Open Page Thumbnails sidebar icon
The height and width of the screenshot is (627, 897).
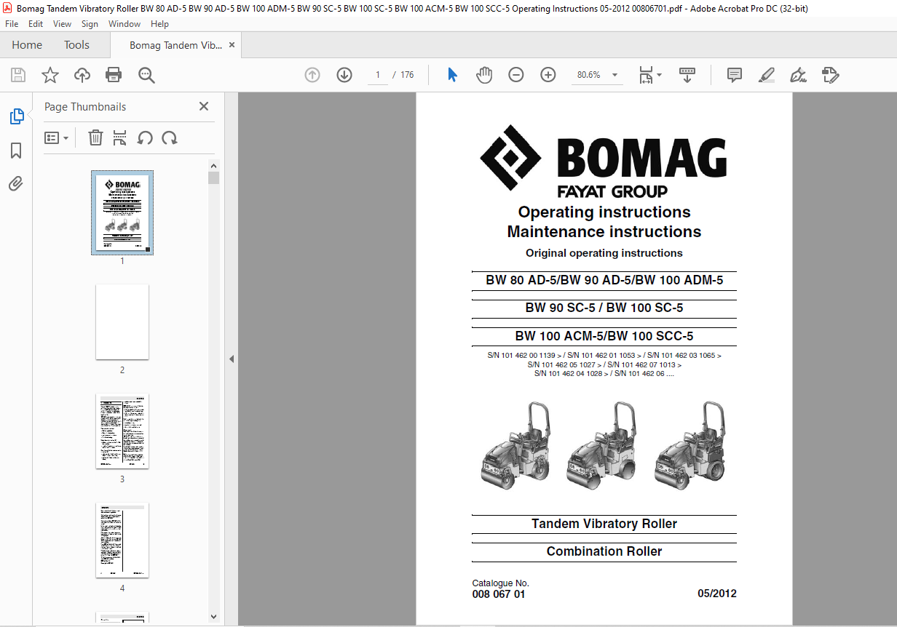click(16, 116)
